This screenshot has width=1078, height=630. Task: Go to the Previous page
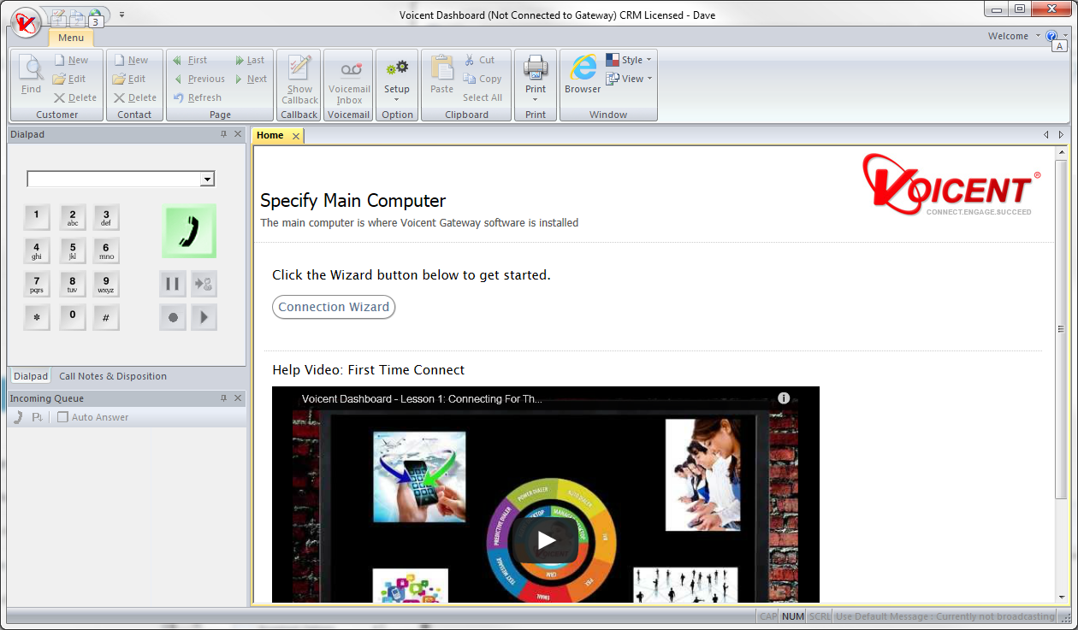198,79
